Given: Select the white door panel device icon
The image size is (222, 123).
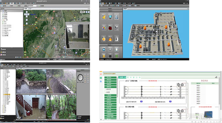Looking at the screenshot, I should [x=116, y=39].
